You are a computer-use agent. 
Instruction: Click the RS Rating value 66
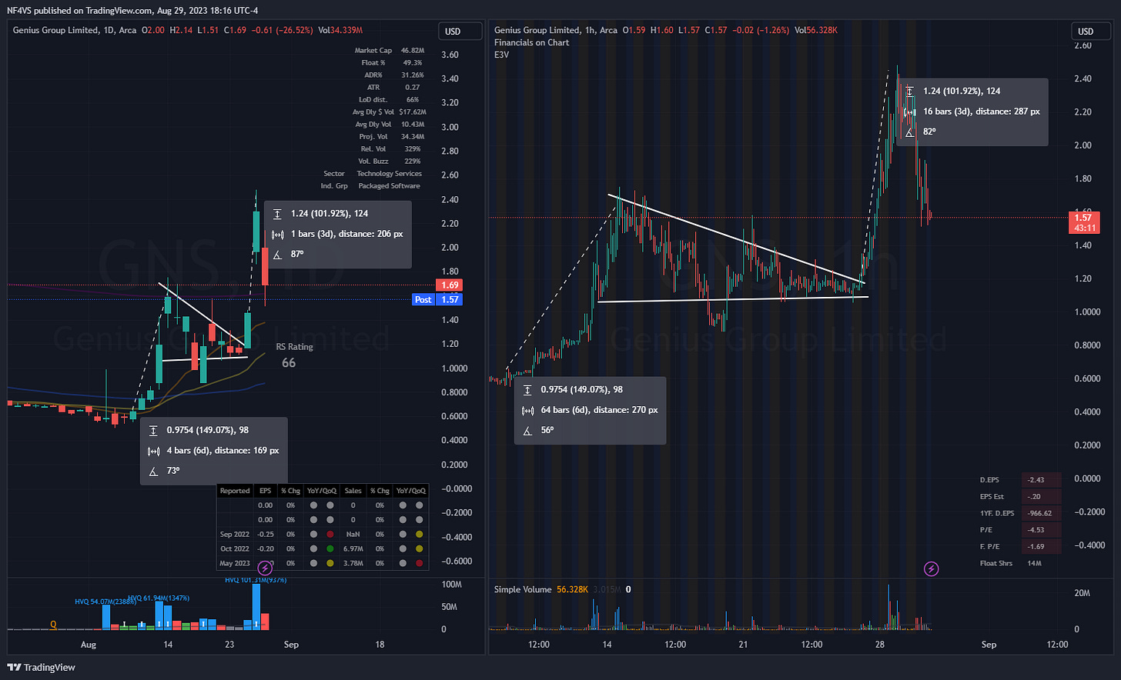tap(289, 363)
